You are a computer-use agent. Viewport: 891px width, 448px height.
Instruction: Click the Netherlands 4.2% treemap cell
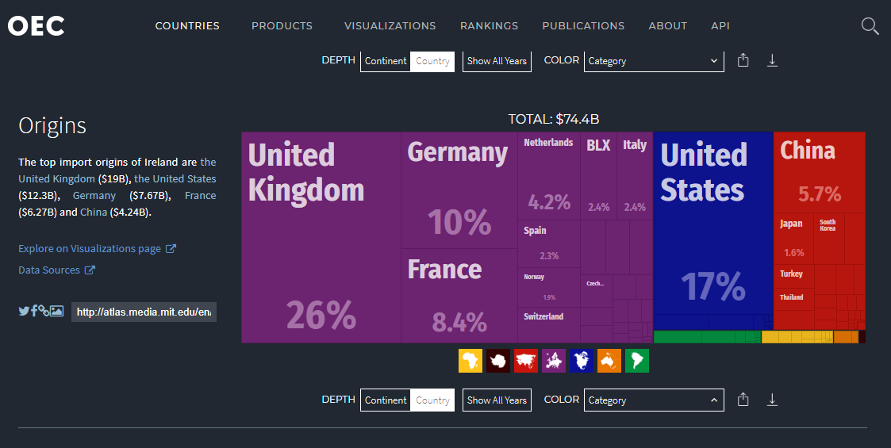pyautogui.click(x=549, y=176)
